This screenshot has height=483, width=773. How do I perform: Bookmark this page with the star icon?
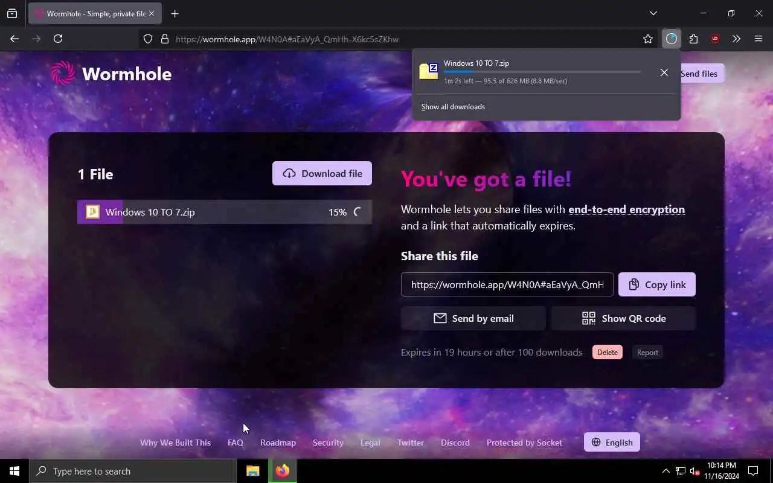(648, 39)
